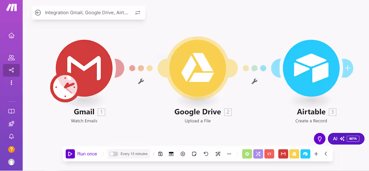Collapse the favorites with the chevron arrow
The height and width of the screenshot is (171, 369).
pos(326,154)
